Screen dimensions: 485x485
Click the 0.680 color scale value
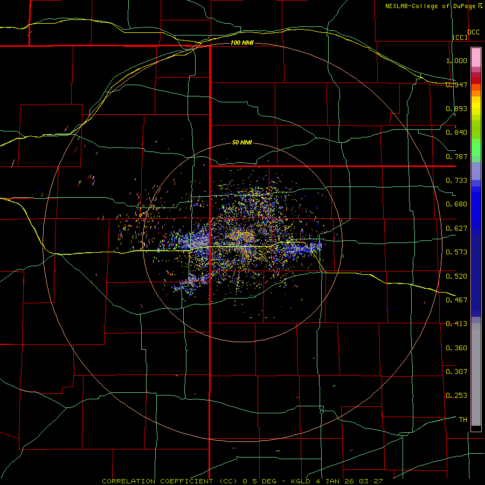tap(456, 204)
